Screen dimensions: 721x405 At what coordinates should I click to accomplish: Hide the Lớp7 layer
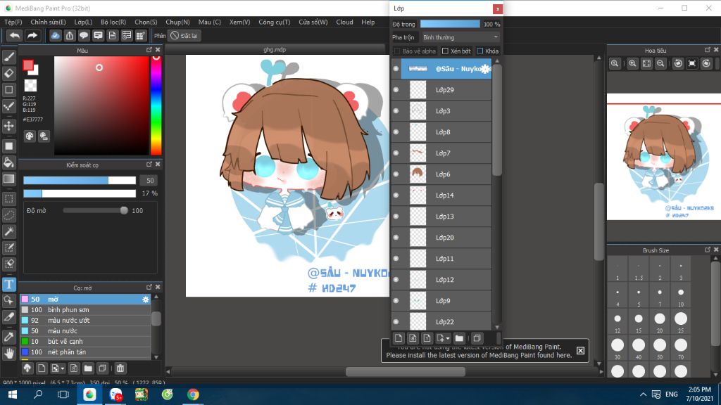[x=396, y=153]
